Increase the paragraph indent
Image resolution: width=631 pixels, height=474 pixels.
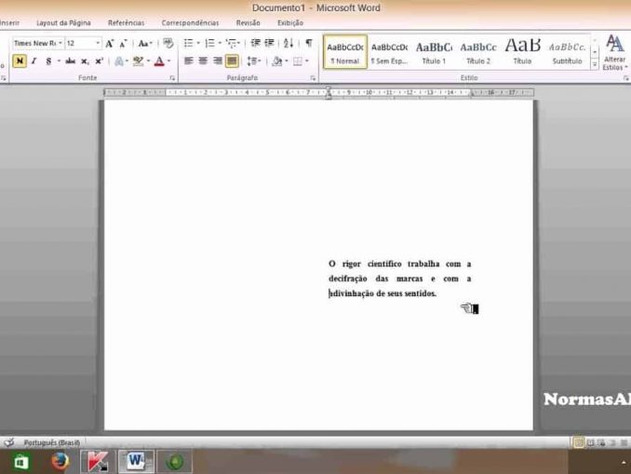[270, 43]
